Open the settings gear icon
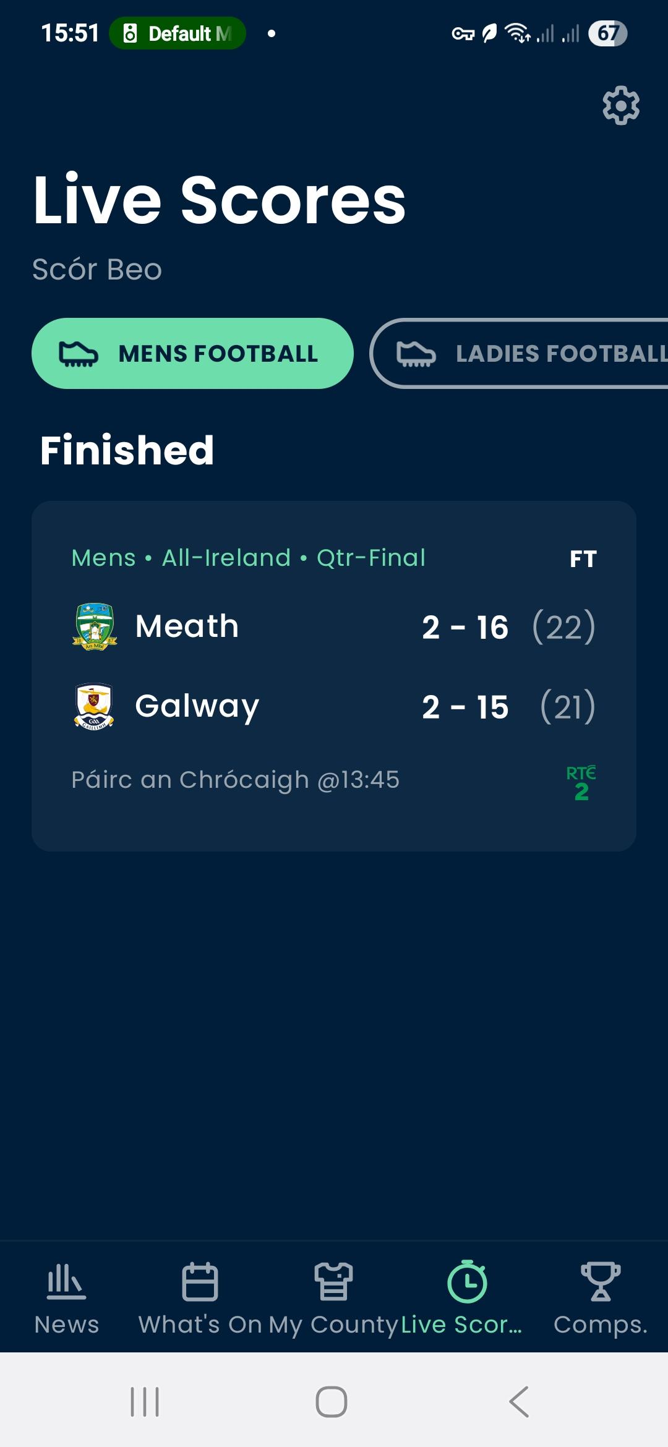The height and width of the screenshot is (1447, 668). (x=621, y=106)
